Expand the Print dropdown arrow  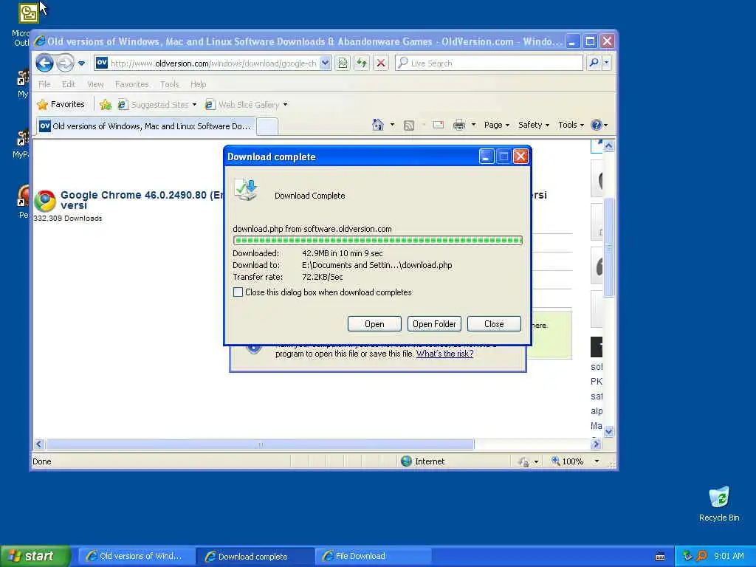click(x=473, y=125)
